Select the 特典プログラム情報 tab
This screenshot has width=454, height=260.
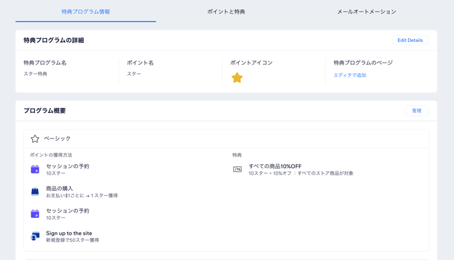pyautogui.click(x=86, y=12)
